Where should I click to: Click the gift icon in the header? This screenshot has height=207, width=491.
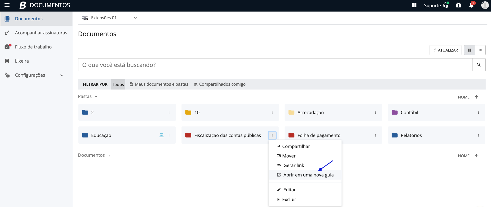click(458, 5)
